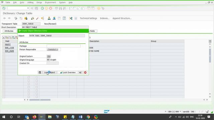Click the Lock Overview button
This screenshot has height=120, width=214.
68,72
